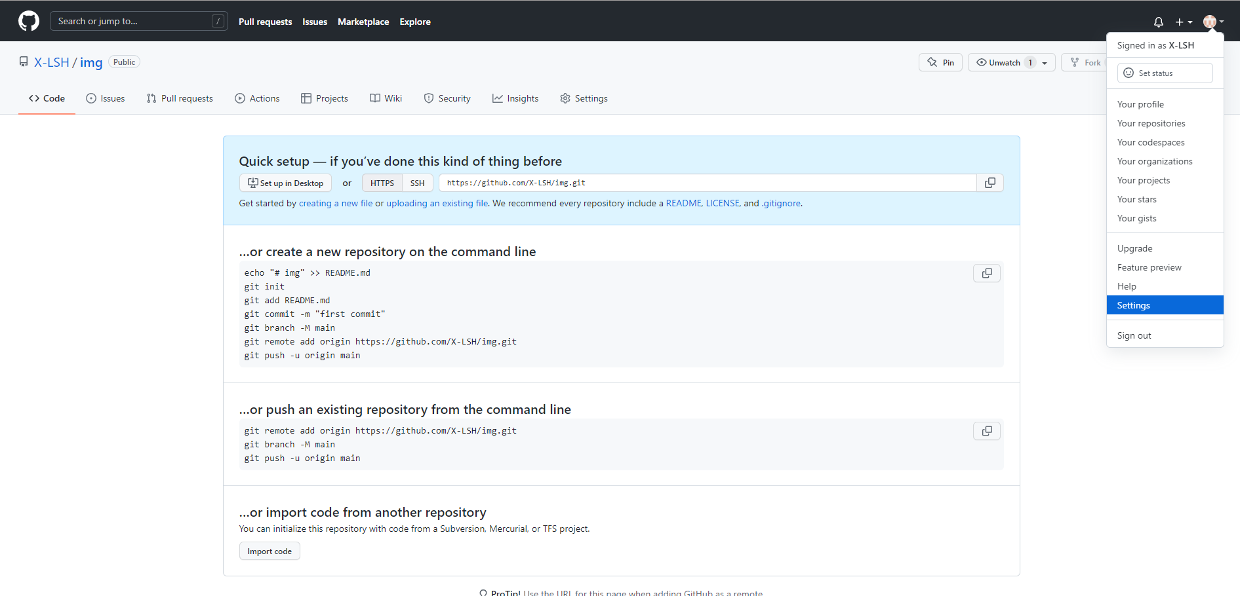This screenshot has width=1240, height=596.
Task: Choose Upgrade in user menu
Action: pos(1165,248)
